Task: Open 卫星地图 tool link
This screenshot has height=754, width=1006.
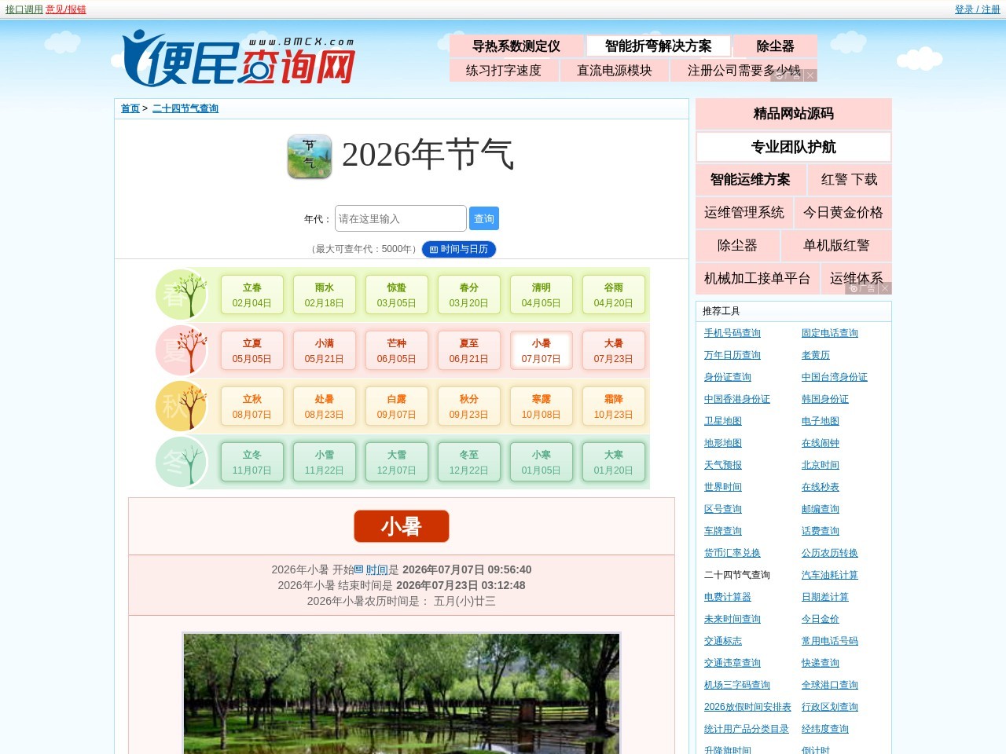Action: [723, 421]
